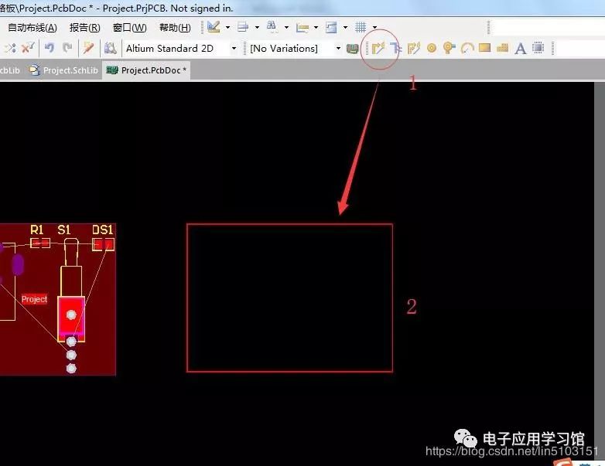
Task: Open the Utility Tools ruler-pencil icon
Action: (x=214, y=27)
